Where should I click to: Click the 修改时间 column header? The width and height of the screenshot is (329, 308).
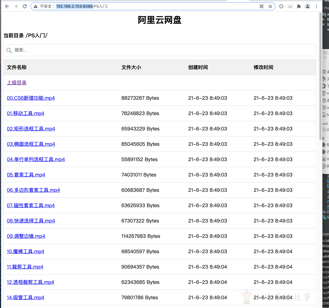coord(263,67)
